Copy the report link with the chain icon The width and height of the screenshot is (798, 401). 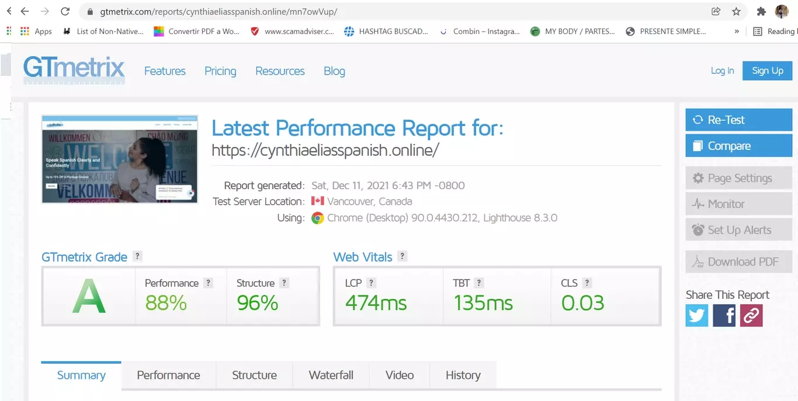tap(751, 316)
